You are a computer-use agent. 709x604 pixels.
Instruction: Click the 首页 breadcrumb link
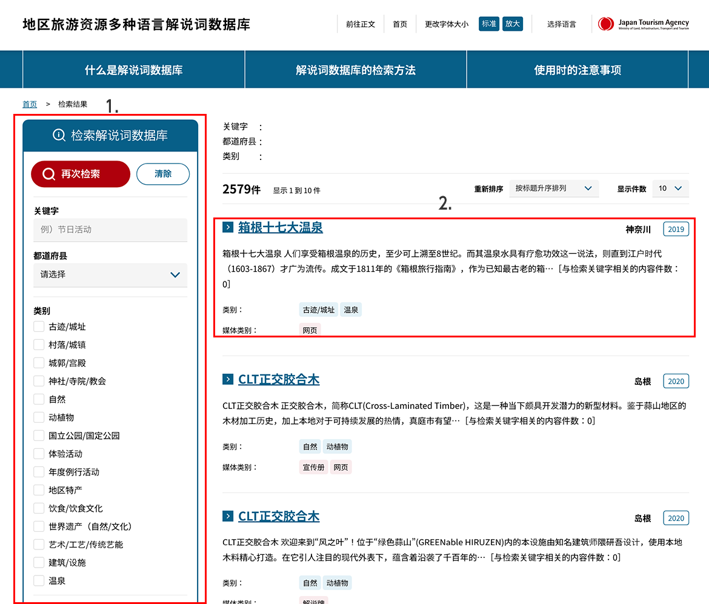[x=30, y=104]
